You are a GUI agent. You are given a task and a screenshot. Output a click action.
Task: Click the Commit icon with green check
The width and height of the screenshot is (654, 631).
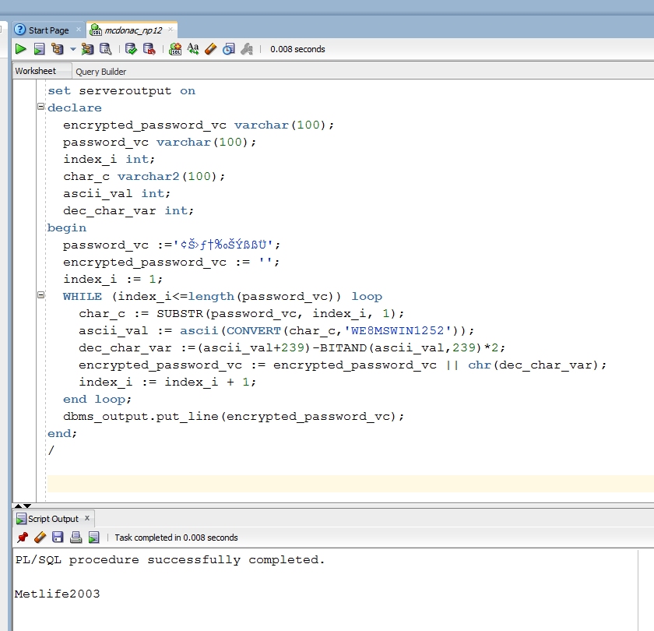[x=131, y=49]
